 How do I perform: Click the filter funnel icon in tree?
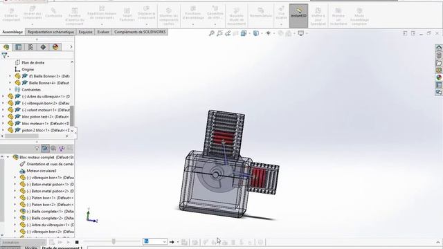[5, 55]
